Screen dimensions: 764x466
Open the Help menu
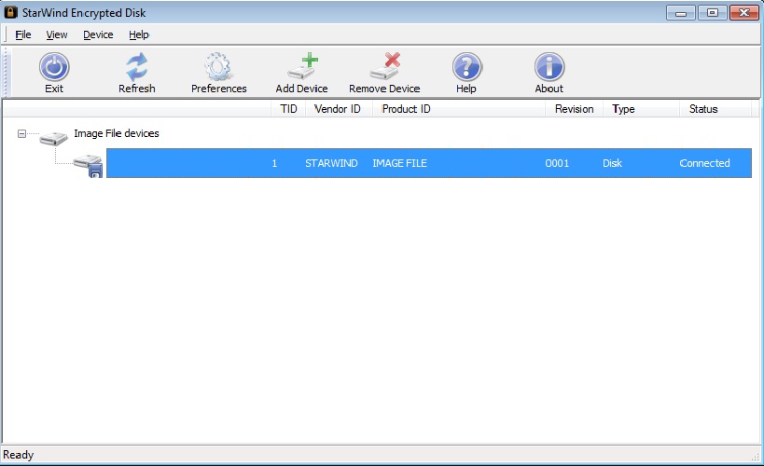coord(139,34)
